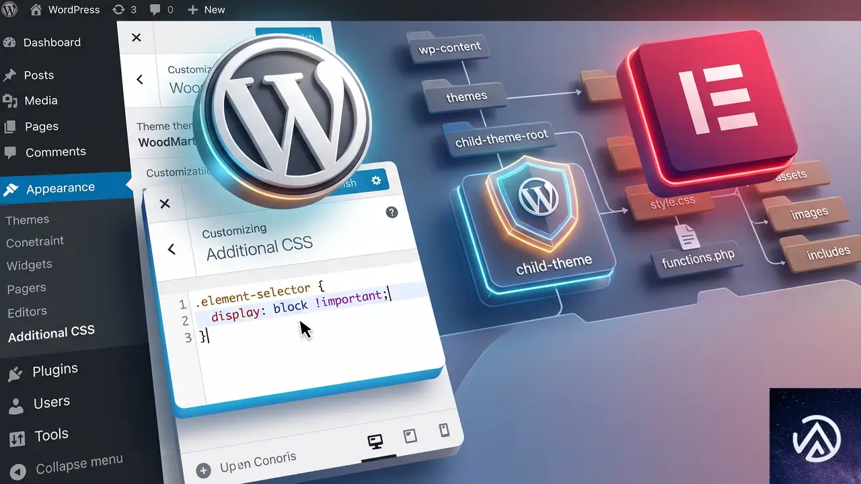
Task: Open the Media menu item
Action: pyautogui.click(x=31, y=101)
